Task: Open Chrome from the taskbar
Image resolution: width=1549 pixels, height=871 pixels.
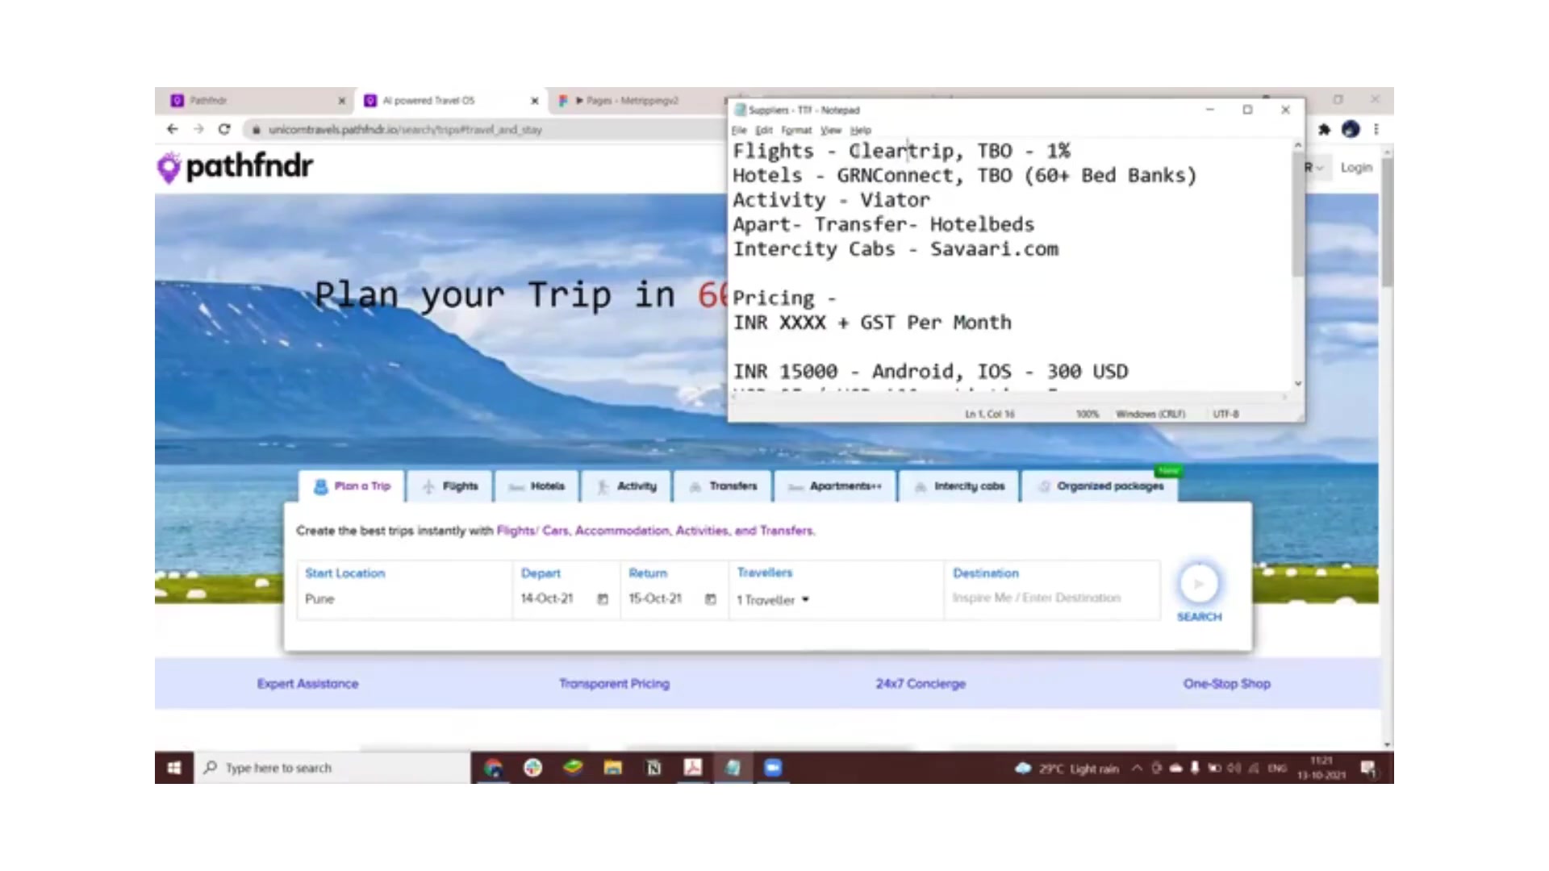Action: (x=493, y=768)
